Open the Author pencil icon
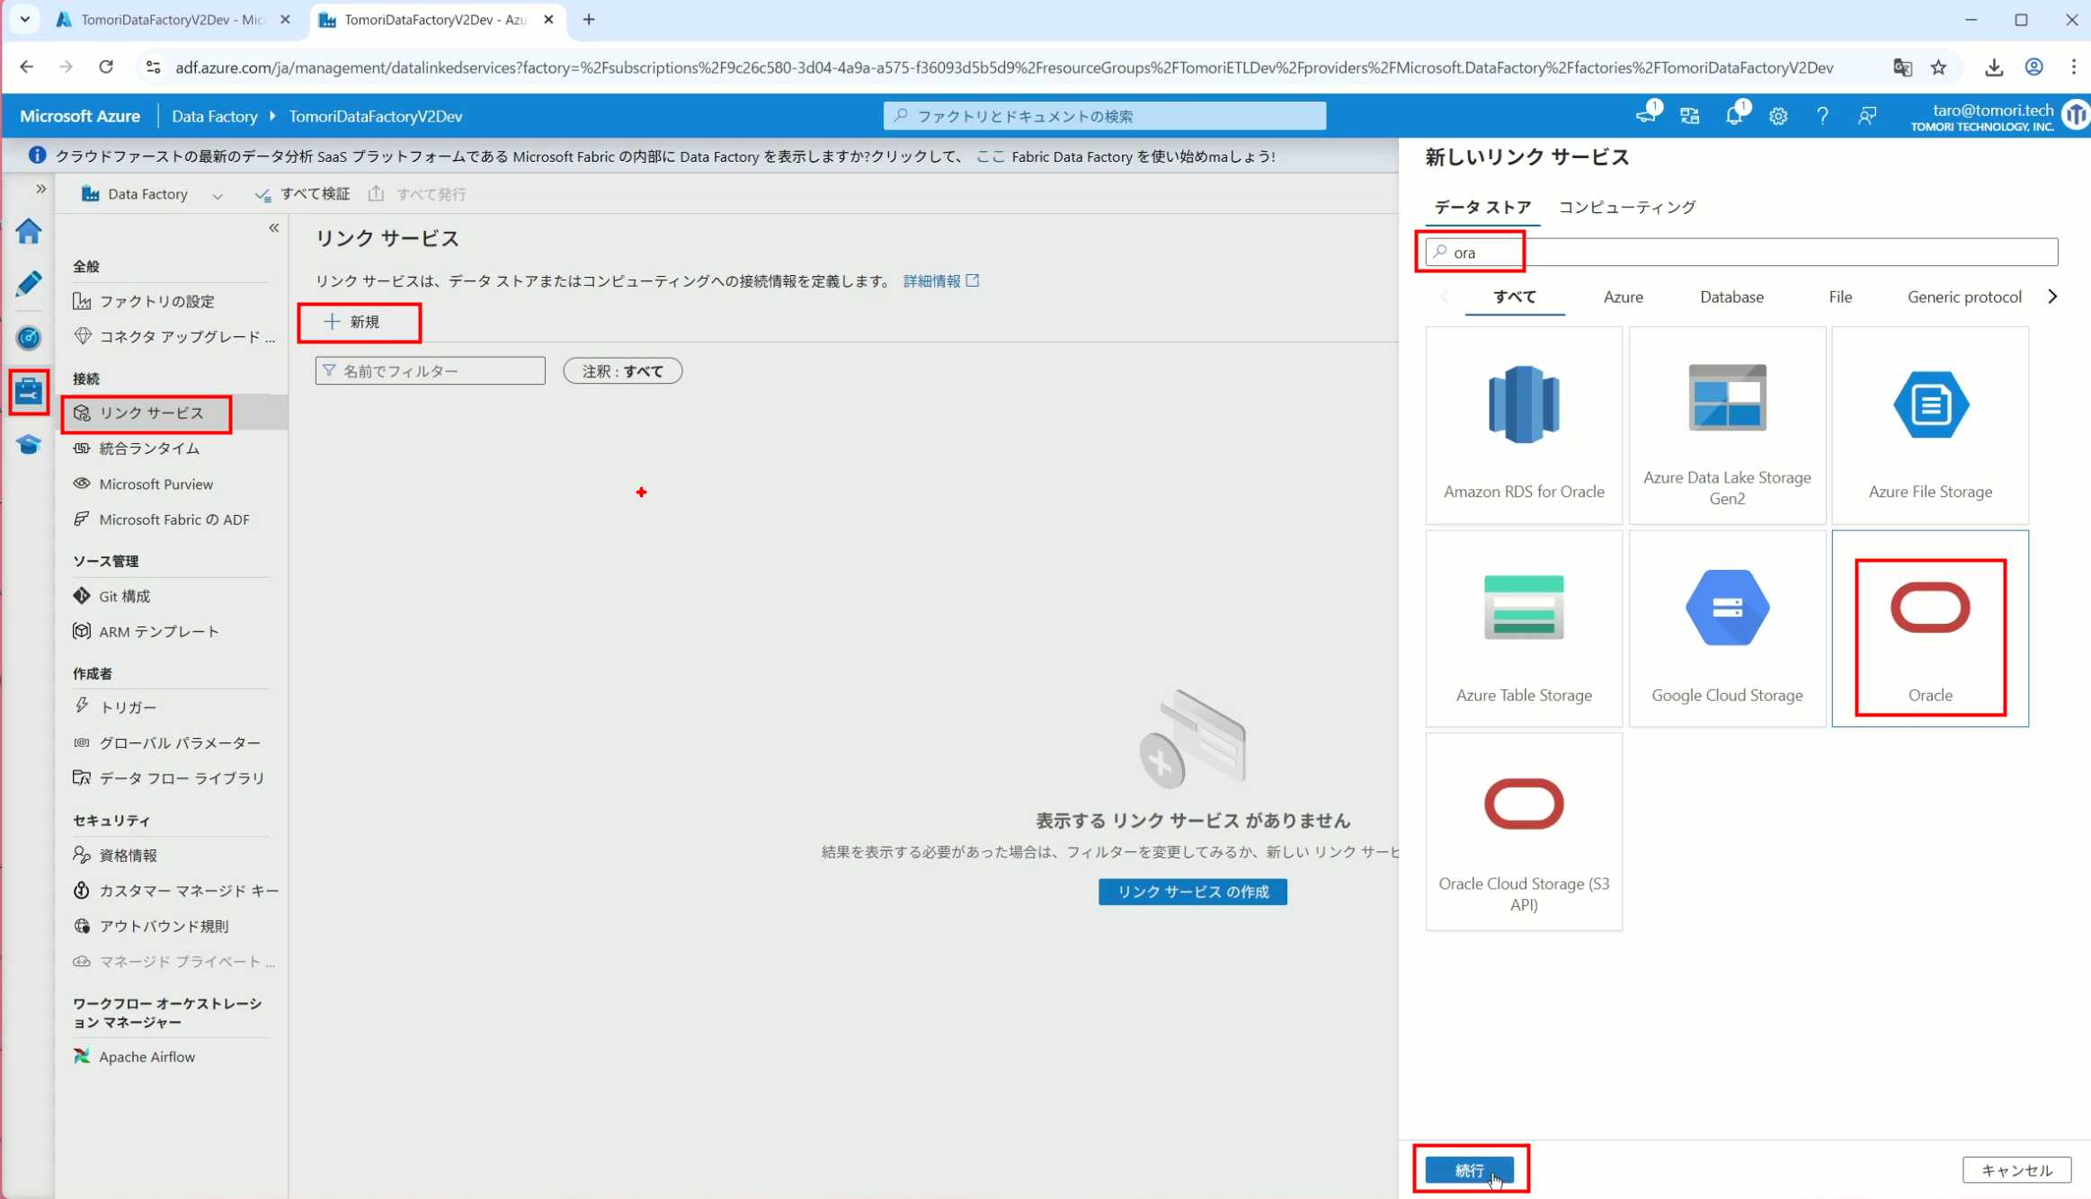 [29, 284]
